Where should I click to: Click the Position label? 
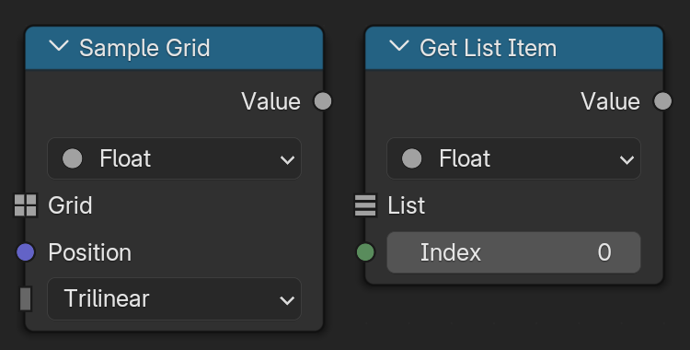[90, 252]
